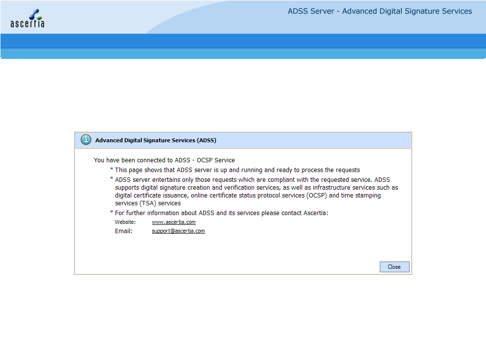Click the 'ADSS Server - Advanced Digital Signature Services' heading
Screen dimensions: 486x350
(x=379, y=11)
